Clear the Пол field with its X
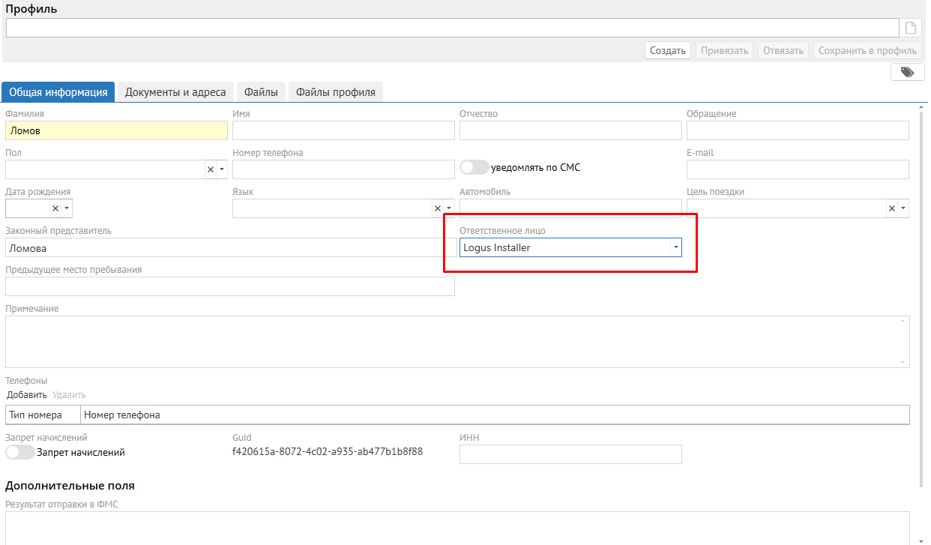 211,169
